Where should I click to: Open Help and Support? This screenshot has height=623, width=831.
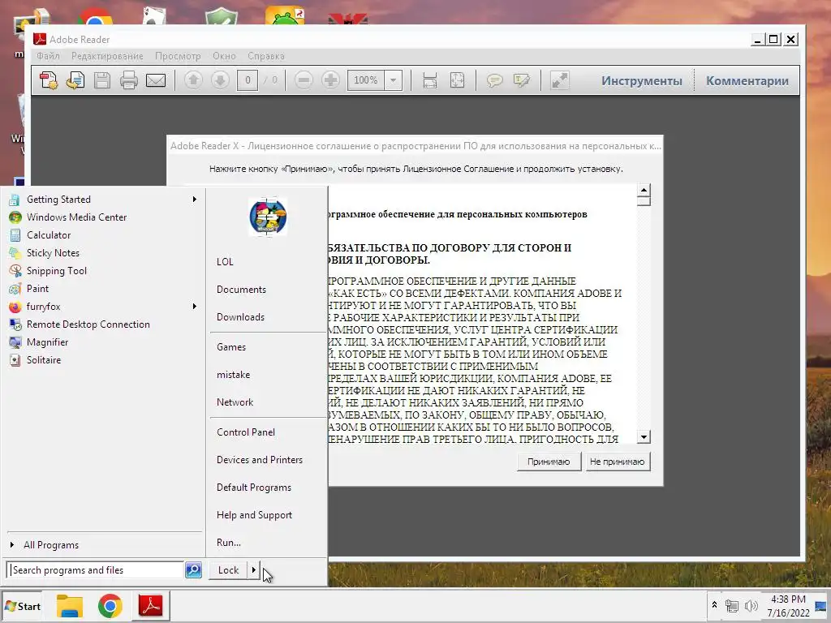tap(254, 515)
